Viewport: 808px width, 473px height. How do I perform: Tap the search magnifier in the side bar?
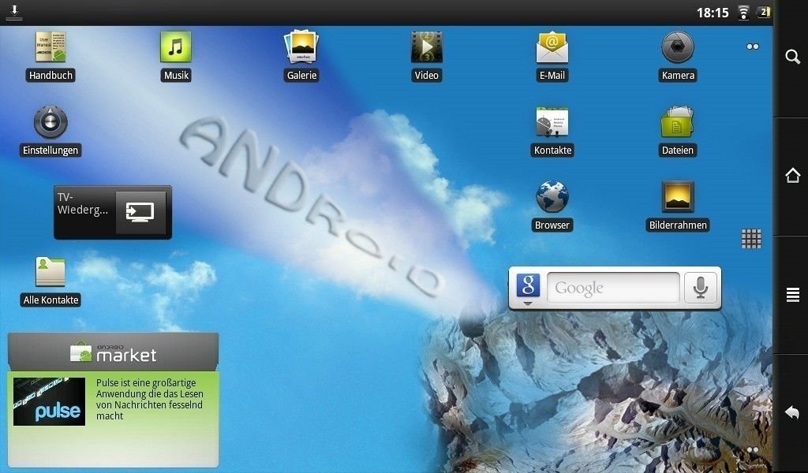(x=792, y=57)
